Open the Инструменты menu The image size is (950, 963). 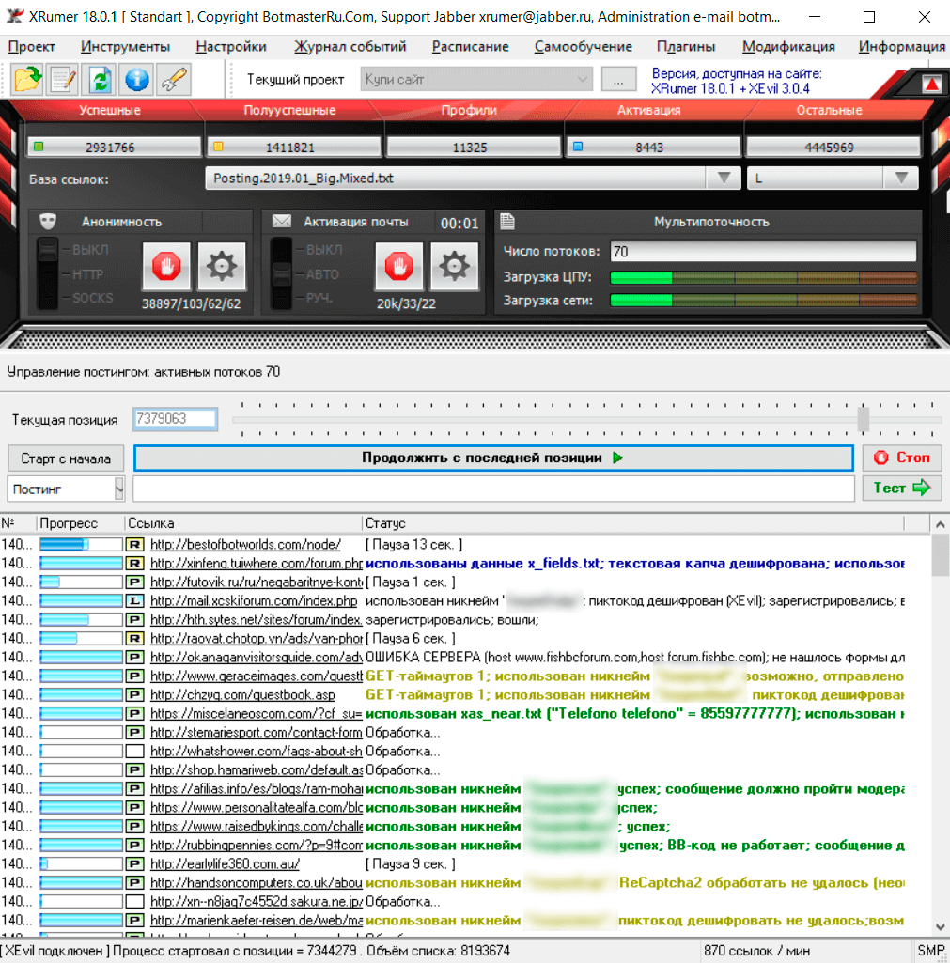125,47
